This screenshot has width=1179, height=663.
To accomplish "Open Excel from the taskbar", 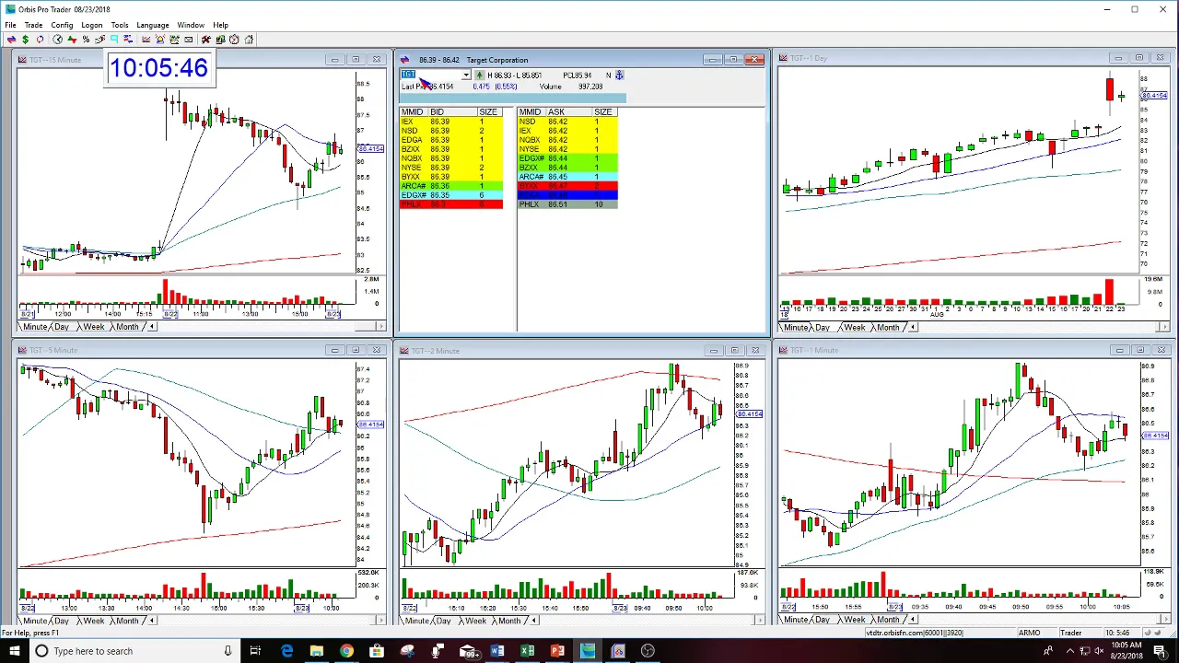I will point(528,651).
